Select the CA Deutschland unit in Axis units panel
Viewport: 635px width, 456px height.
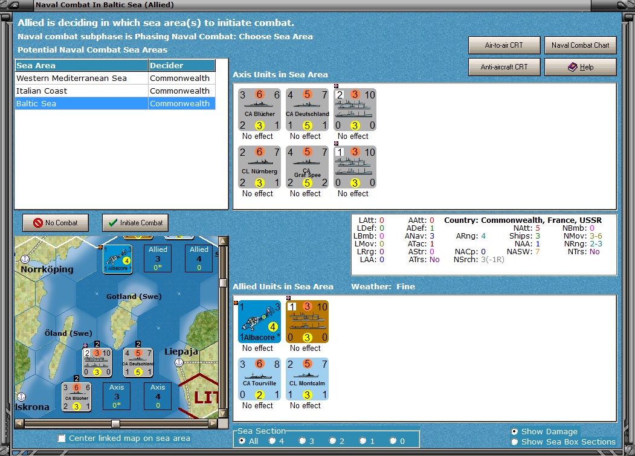pyautogui.click(x=308, y=110)
